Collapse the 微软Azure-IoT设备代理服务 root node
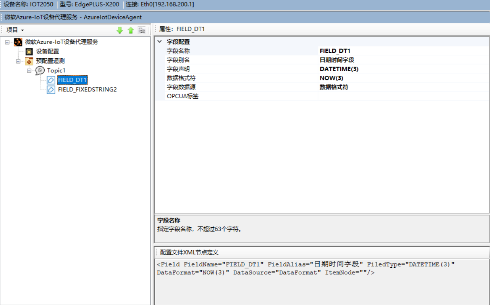 pos(7,42)
